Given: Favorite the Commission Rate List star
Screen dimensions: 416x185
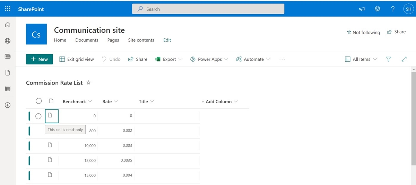Looking at the screenshot, I should (x=88, y=83).
